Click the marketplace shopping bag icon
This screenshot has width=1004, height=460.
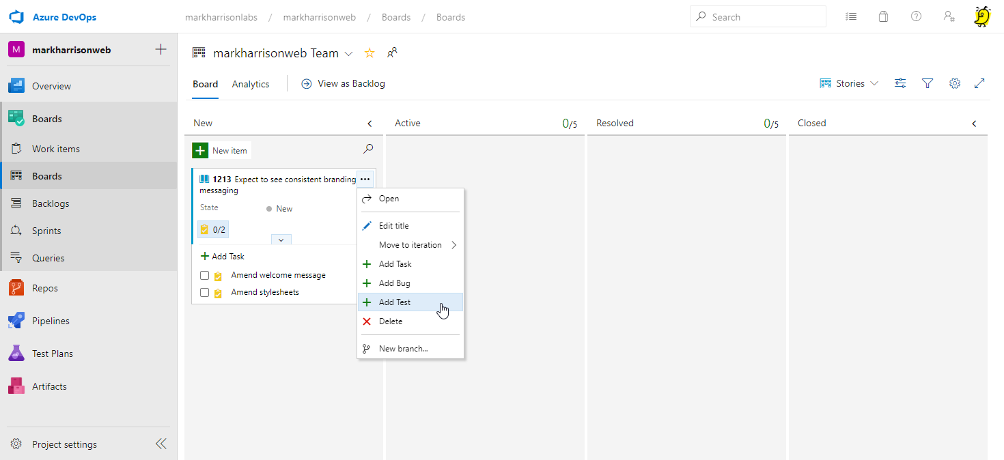point(883,17)
